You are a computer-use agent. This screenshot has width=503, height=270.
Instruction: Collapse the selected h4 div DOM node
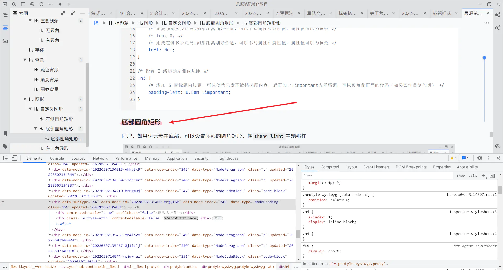pyautogui.click(x=50, y=202)
